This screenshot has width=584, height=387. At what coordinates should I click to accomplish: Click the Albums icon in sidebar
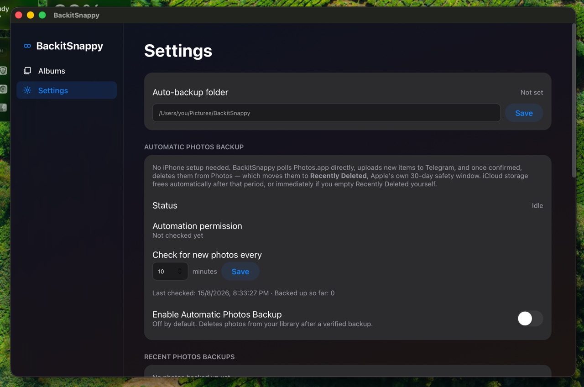[x=27, y=71]
